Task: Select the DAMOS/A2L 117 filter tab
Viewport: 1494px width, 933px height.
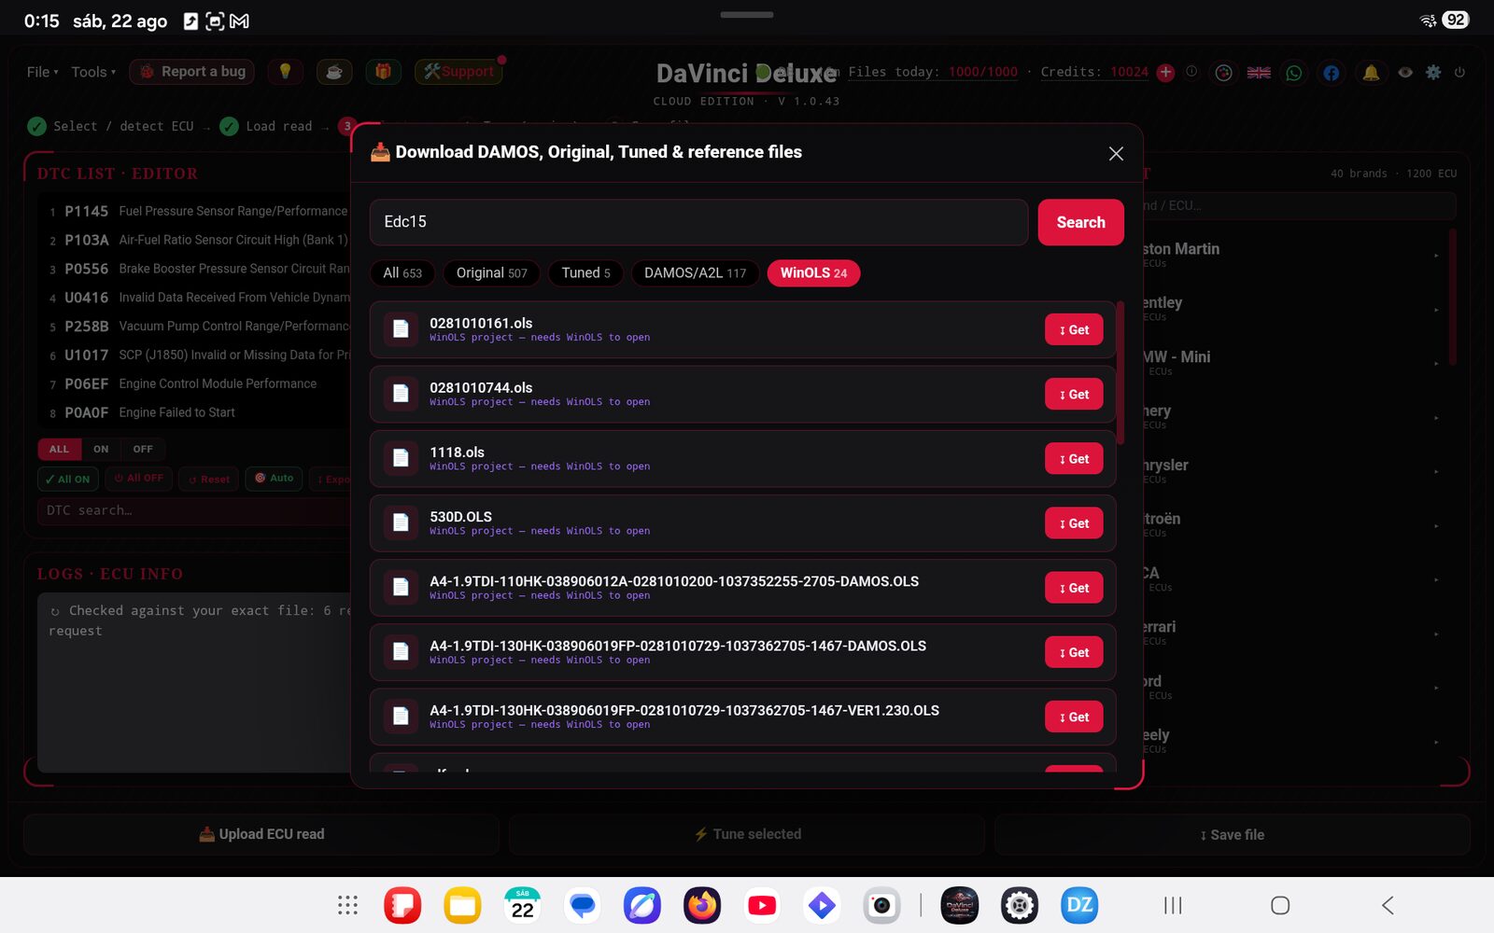Action: (x=695, y=273)
